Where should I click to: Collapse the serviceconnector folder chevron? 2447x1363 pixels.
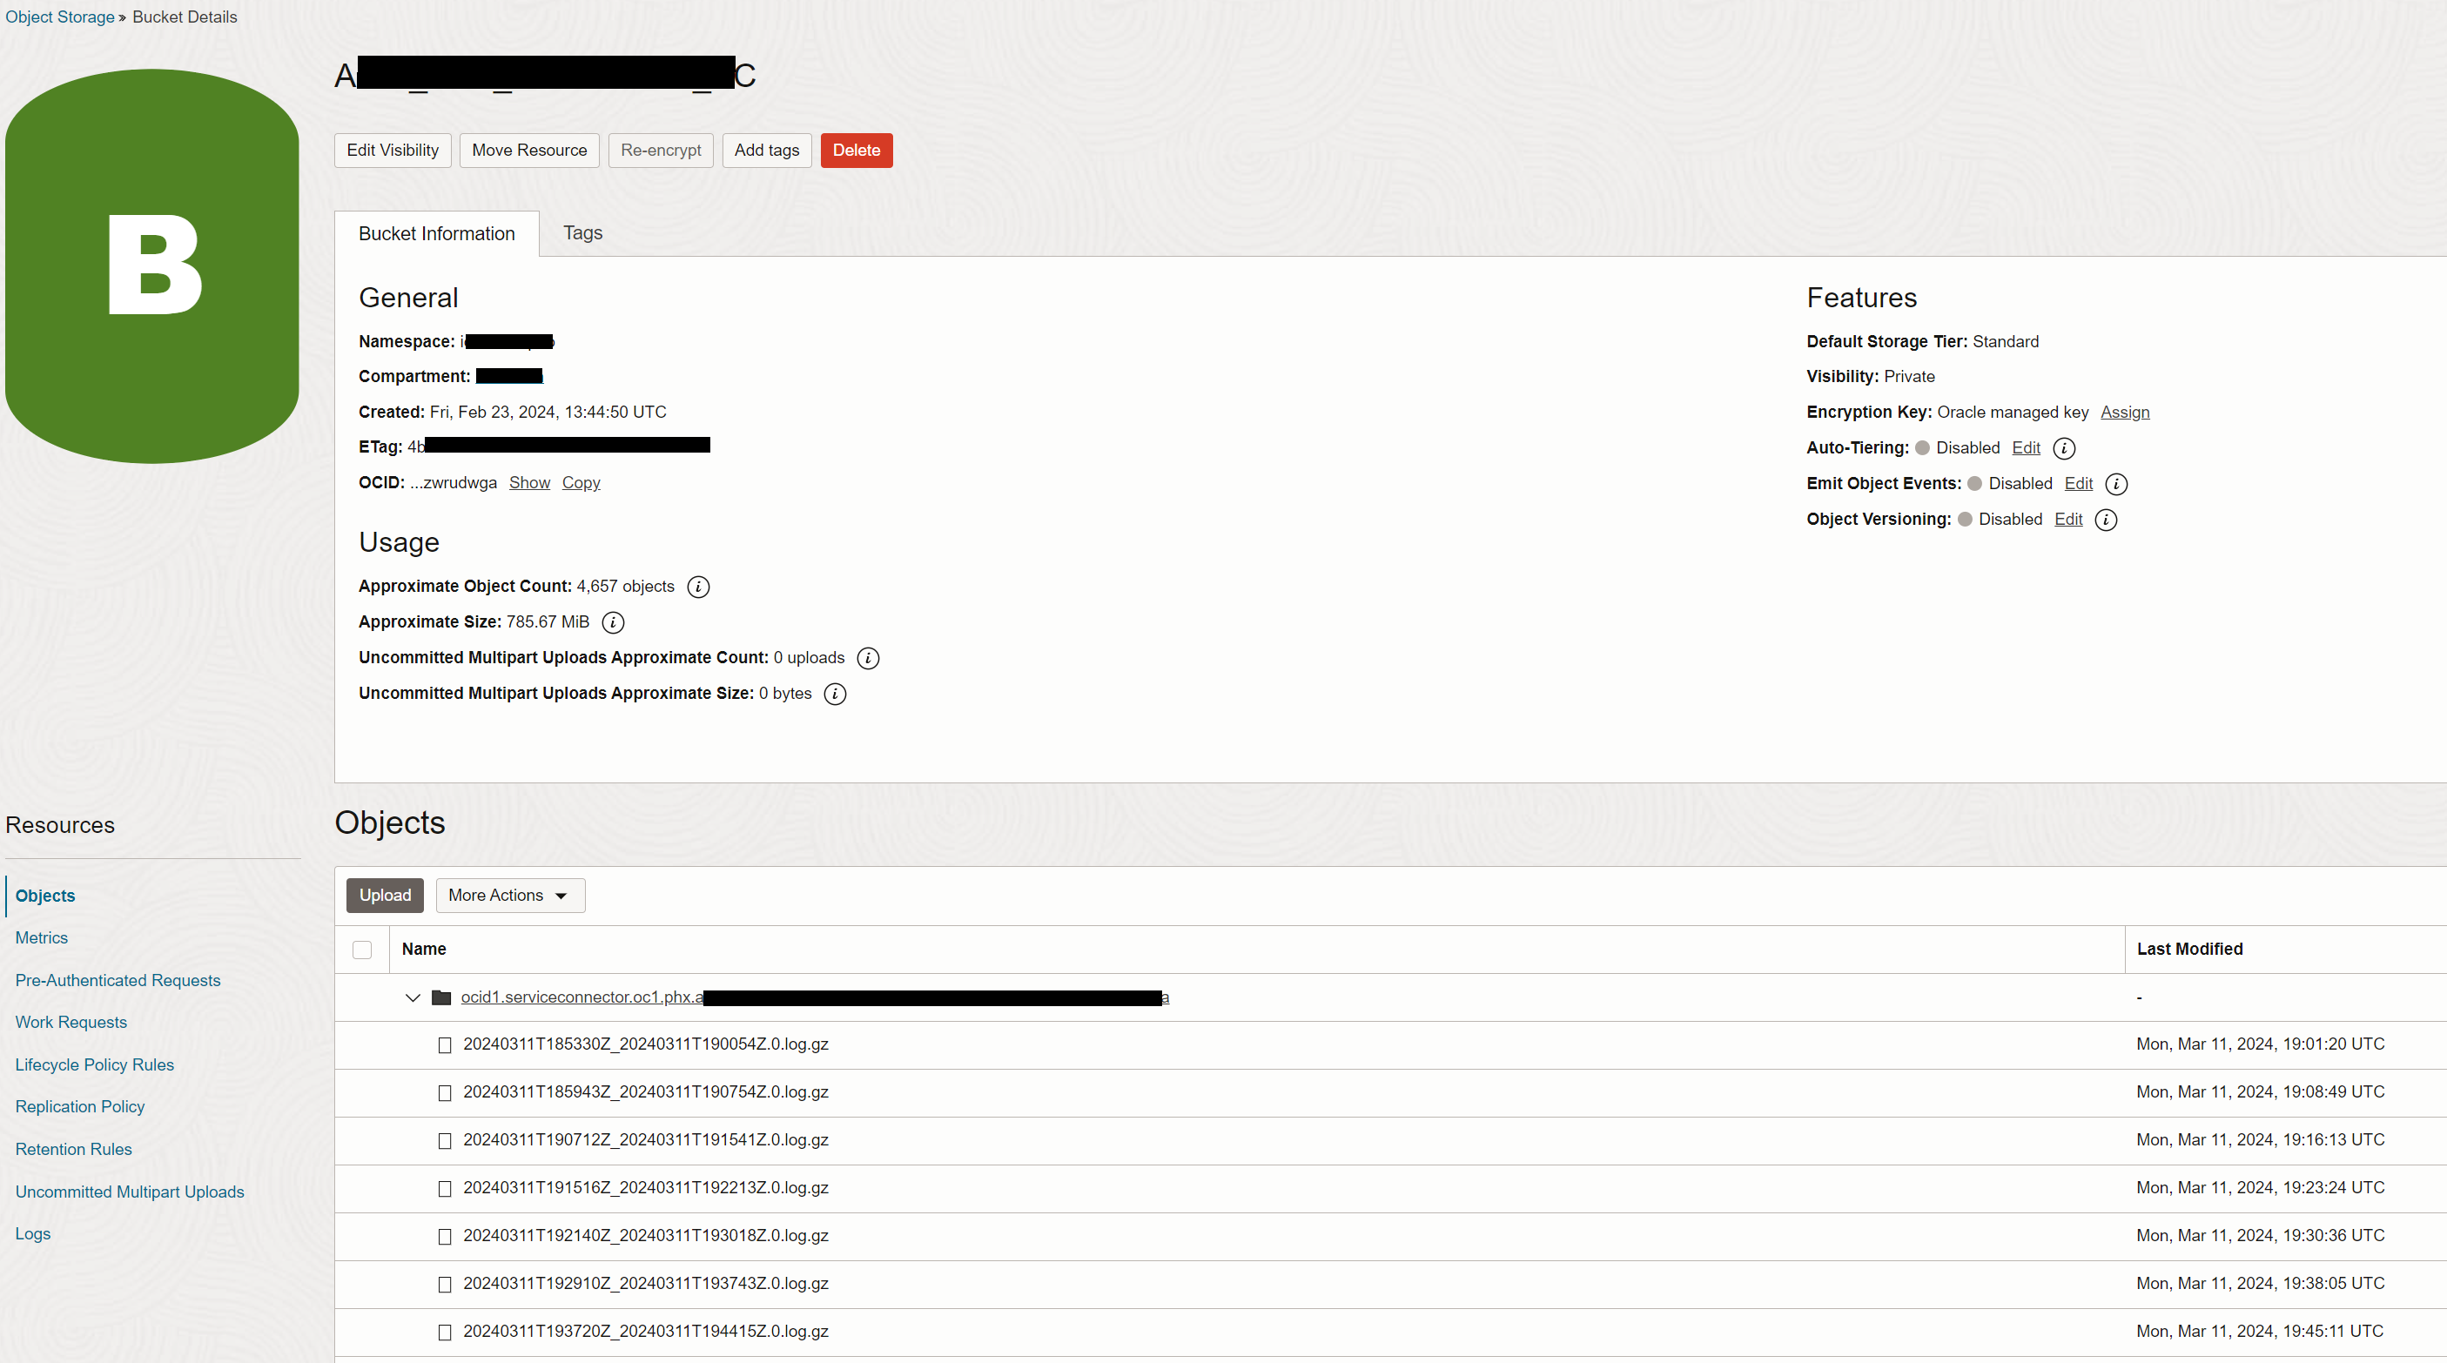coord(413,997)
